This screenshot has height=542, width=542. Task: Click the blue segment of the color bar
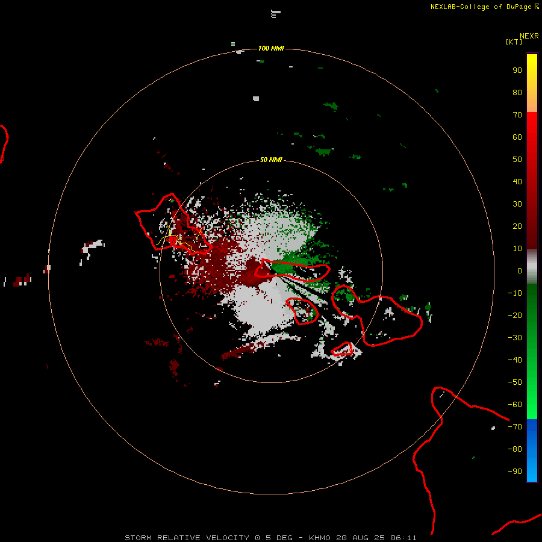coord(532,450)
